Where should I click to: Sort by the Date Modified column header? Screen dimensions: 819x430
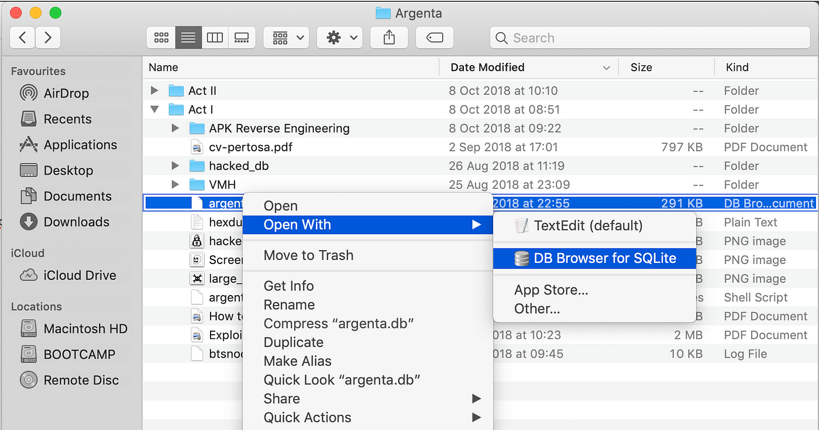click(529, 67)
